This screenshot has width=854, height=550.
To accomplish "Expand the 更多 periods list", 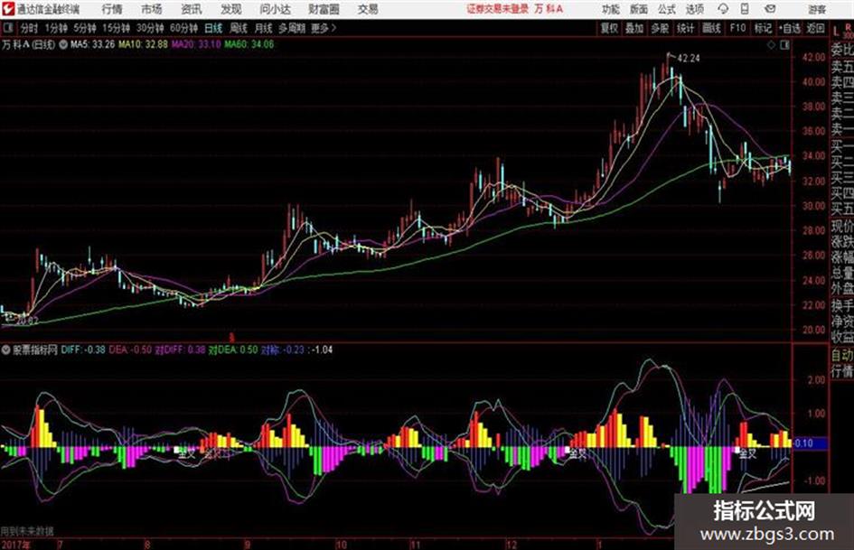I will tap(324, 28).
